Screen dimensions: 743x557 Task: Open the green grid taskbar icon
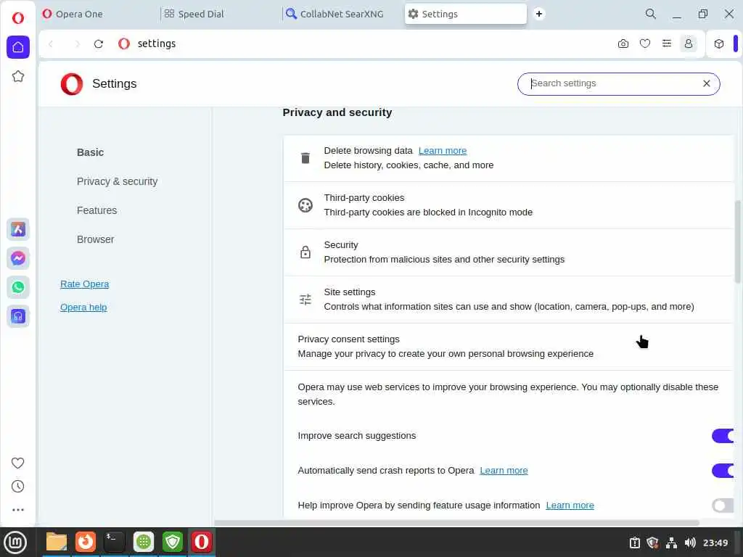144,542
